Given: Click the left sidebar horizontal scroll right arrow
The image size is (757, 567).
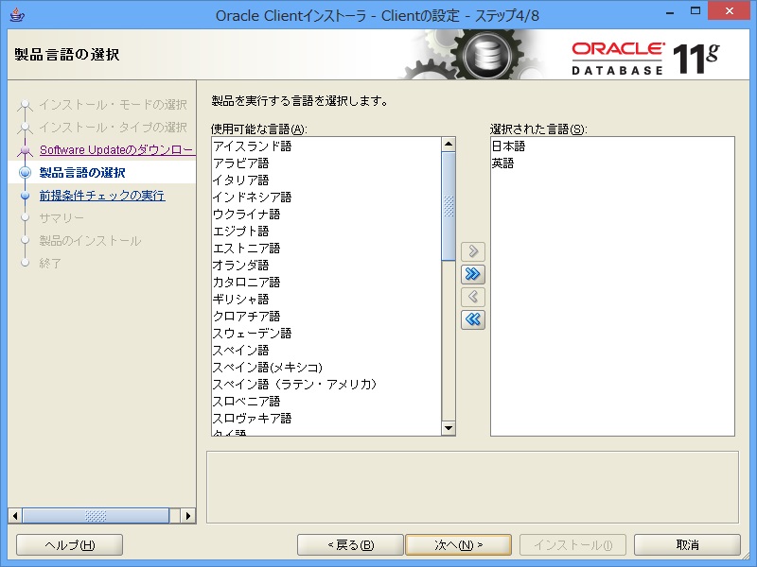Looking at the screenshot, I should click(x=188, y=516).
